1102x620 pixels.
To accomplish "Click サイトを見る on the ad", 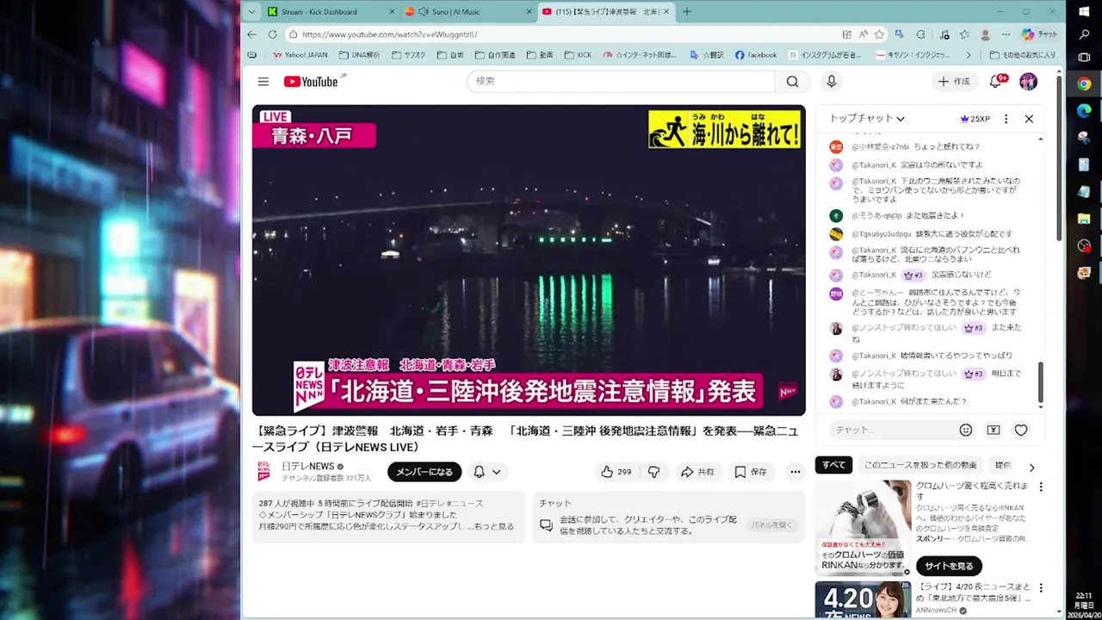I will click(949, 566).
